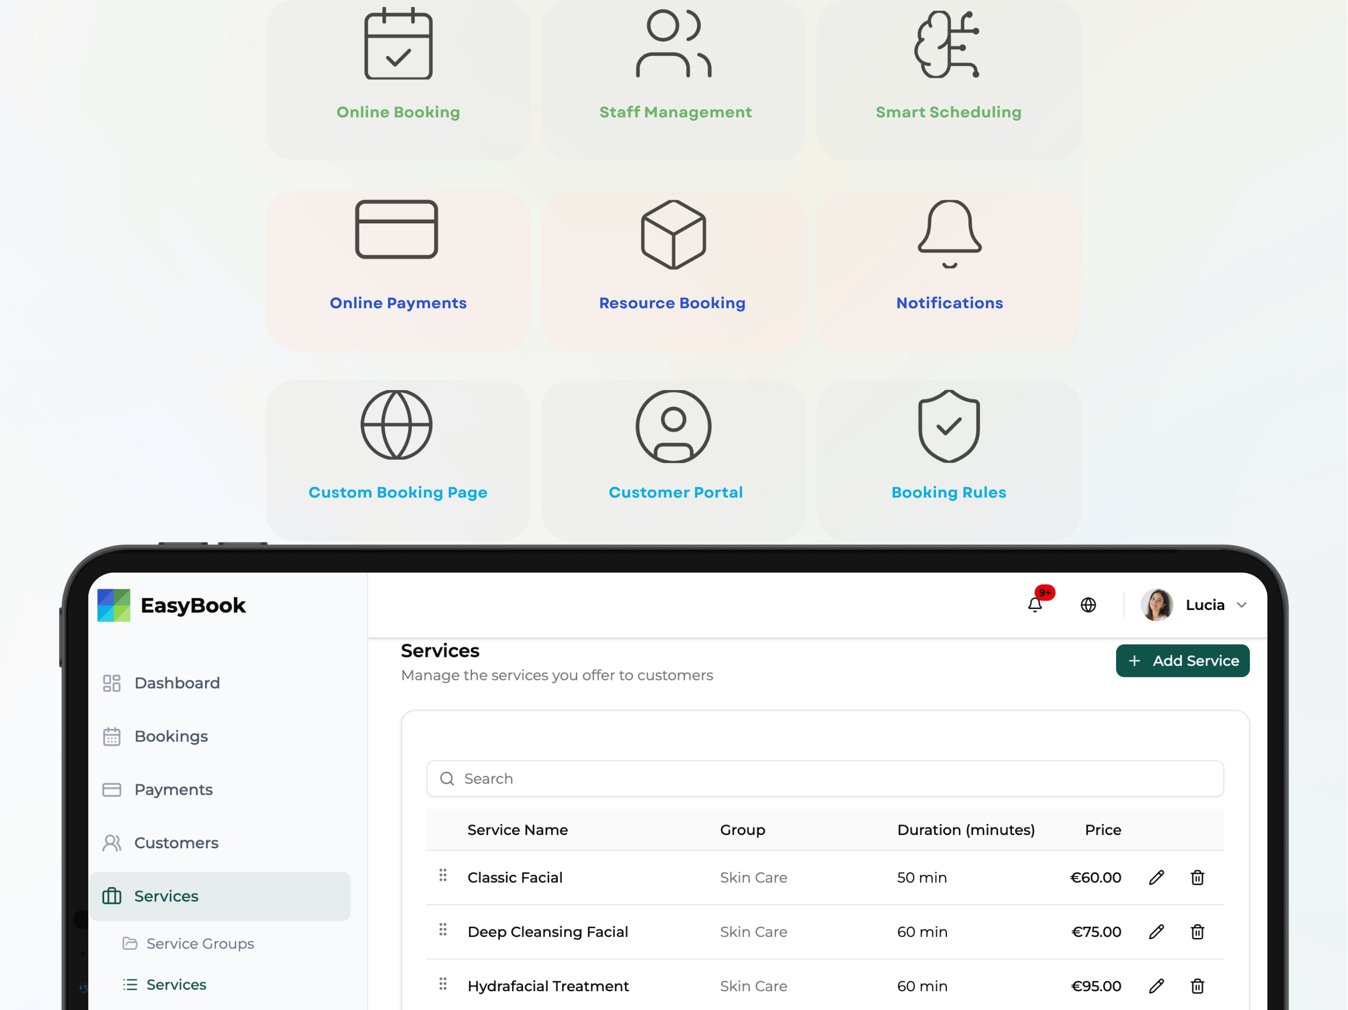The height and width of the screenshot is (1010, 1348).
Task: Delete Hydrafacial Treatment with trash icon
Action: tap(1197, 986)
